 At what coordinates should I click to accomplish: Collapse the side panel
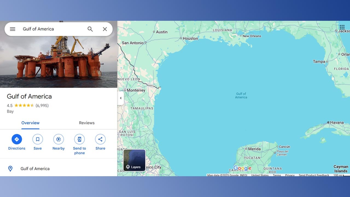point(121,98)
